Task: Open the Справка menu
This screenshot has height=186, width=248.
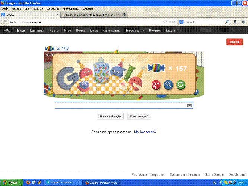Action: click(x=88, y=9)
